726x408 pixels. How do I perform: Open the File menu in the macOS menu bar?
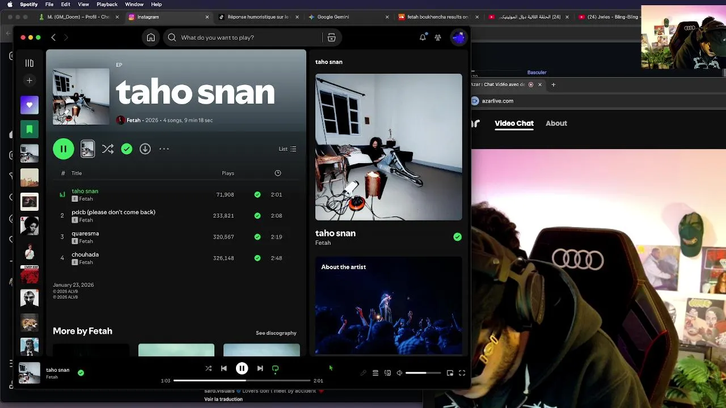[x=49, y=5]
